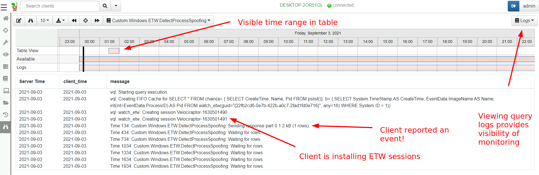
Task: Click the DESKTOP-2OR51GL hostname link
Action: coord(301,5)
